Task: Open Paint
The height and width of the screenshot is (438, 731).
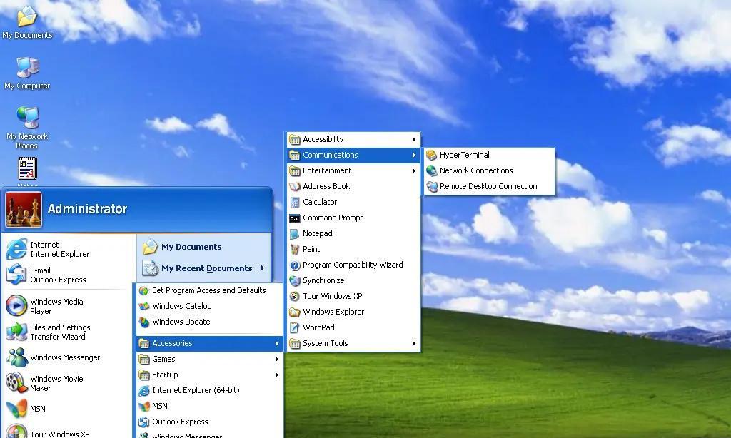Action: [353, 249]
